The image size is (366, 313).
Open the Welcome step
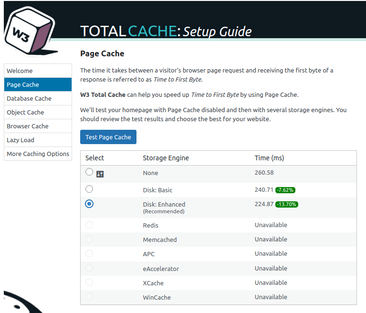(38, 71)
